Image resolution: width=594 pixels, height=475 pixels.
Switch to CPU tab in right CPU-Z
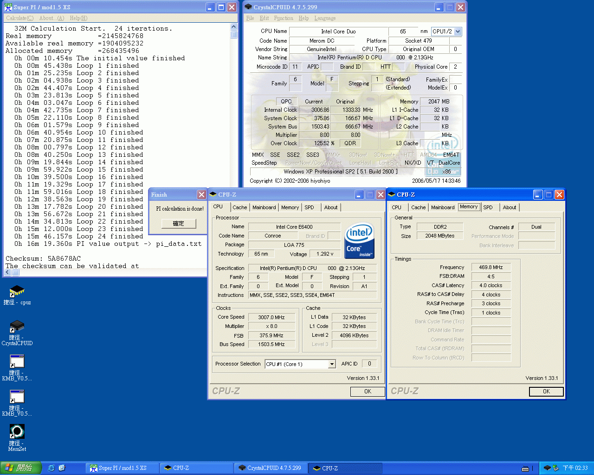(x=397, y=207)
